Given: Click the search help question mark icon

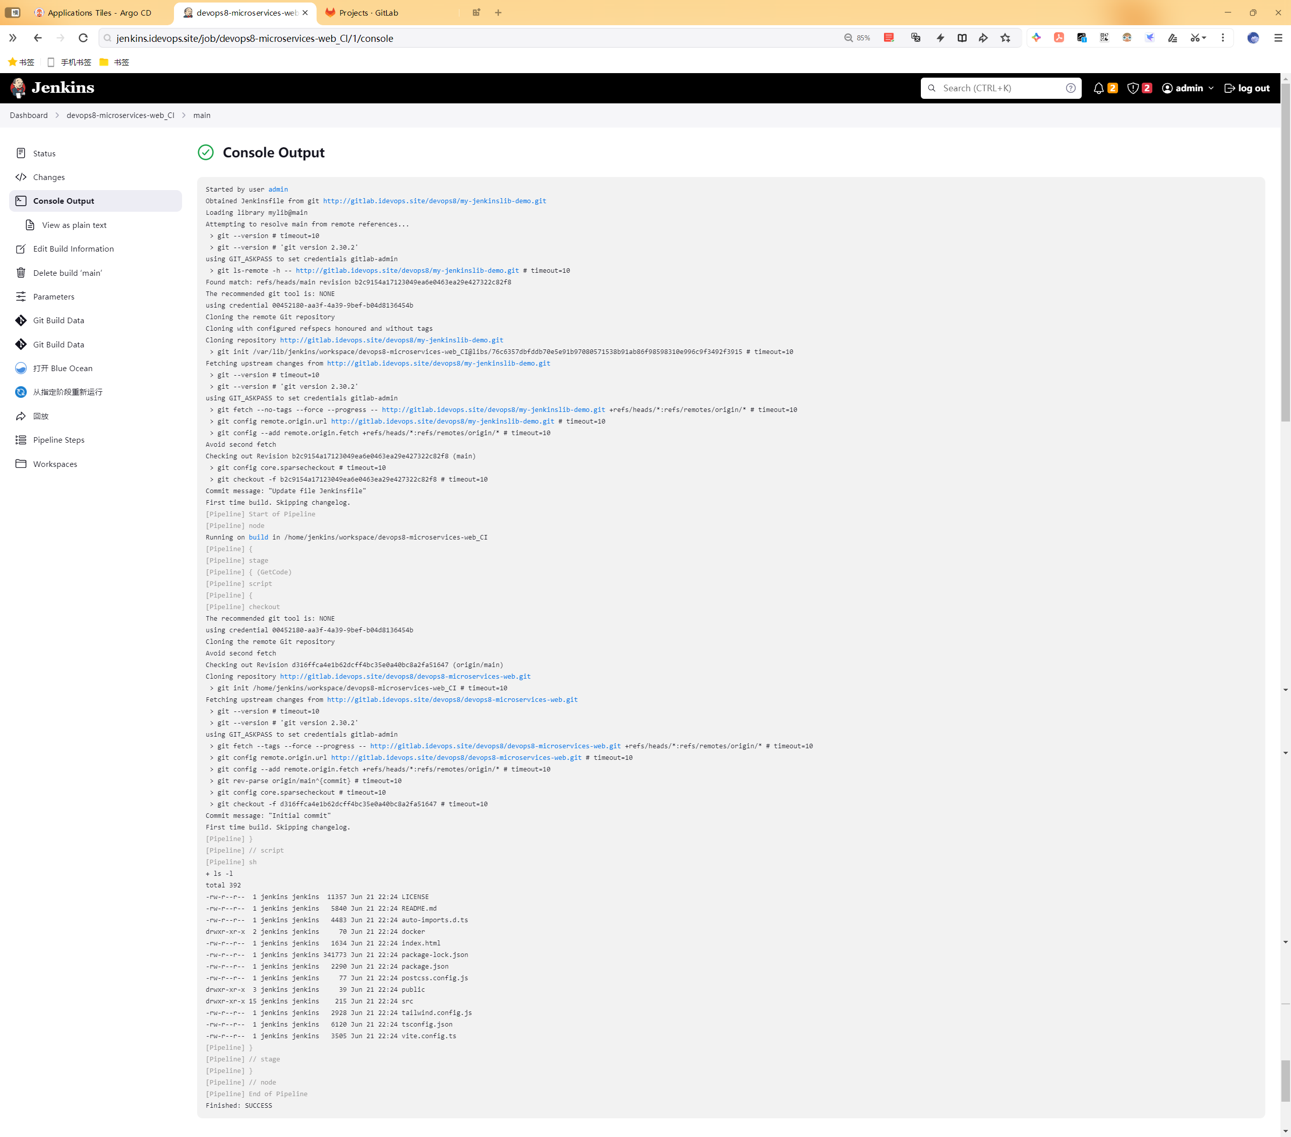Looking at the screenshot, I should tap(1071, 88).
